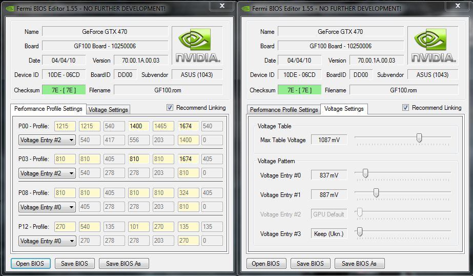
Task: Switch to Voltage Settings tab in left window
Action: pyautogui.click(x=108, y=110)
